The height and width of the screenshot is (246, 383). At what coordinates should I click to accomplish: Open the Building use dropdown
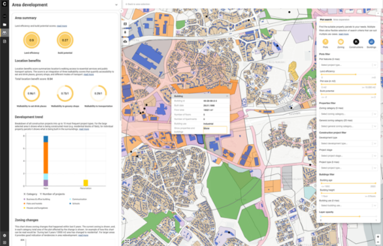point(348,206)
